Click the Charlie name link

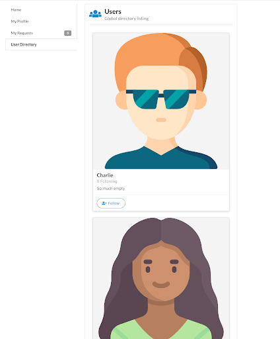(x=105, y=175)
